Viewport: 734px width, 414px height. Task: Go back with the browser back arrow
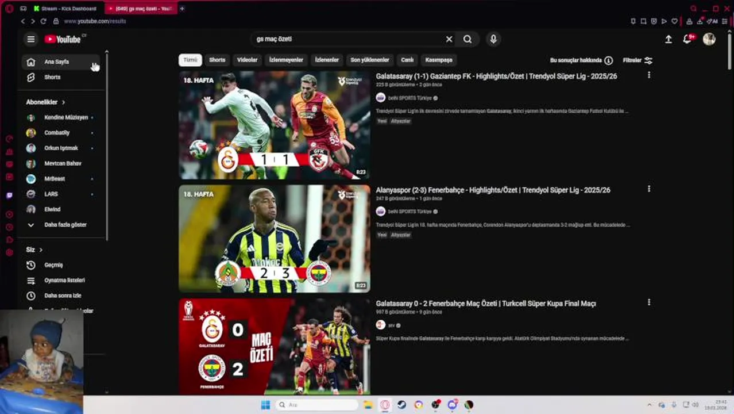[23, 21]
